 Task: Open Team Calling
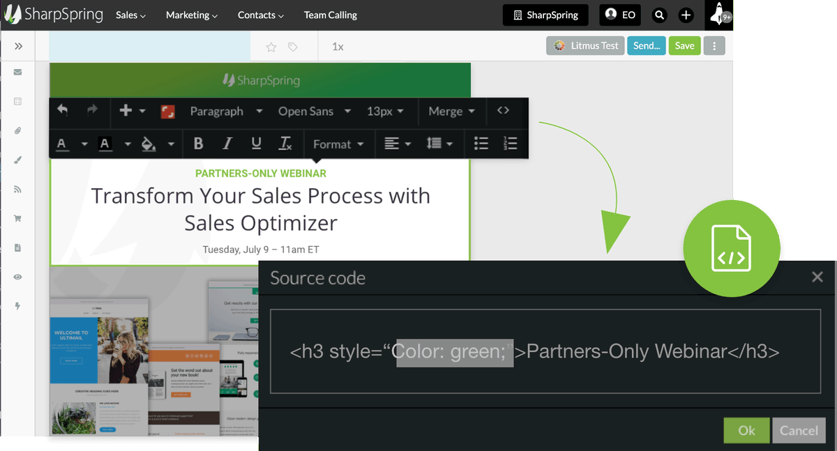(x=331, y=15)
